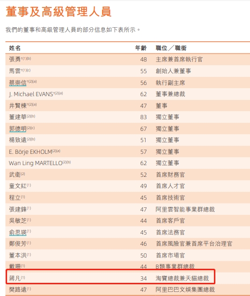
Task: Click Wan Ling MARTELLO name
Action: tap(36, 163)
